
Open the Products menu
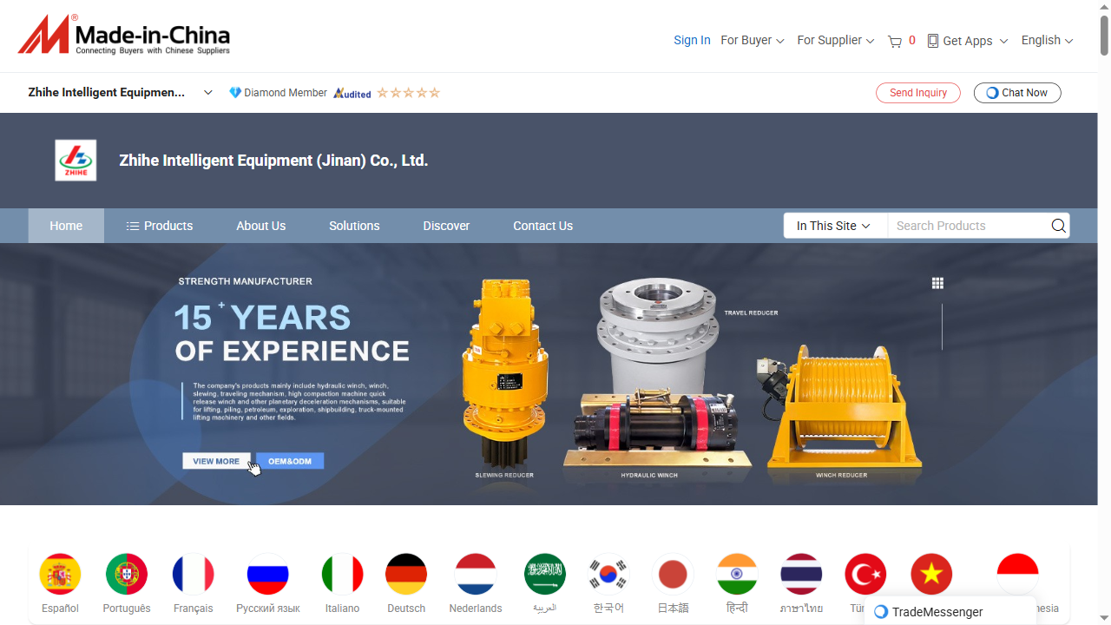pyautogui.click(x=160, y=226)
